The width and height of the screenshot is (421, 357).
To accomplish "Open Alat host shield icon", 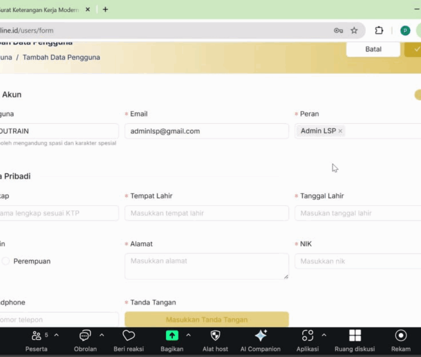I will coord(215,336).
